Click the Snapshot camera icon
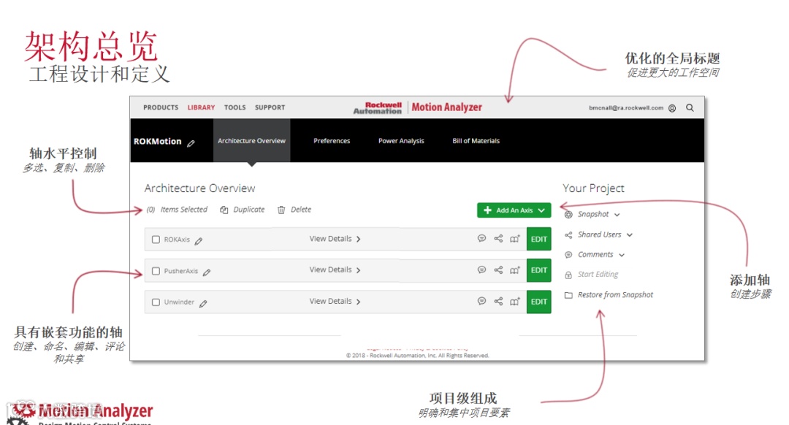 click(568, 215)
